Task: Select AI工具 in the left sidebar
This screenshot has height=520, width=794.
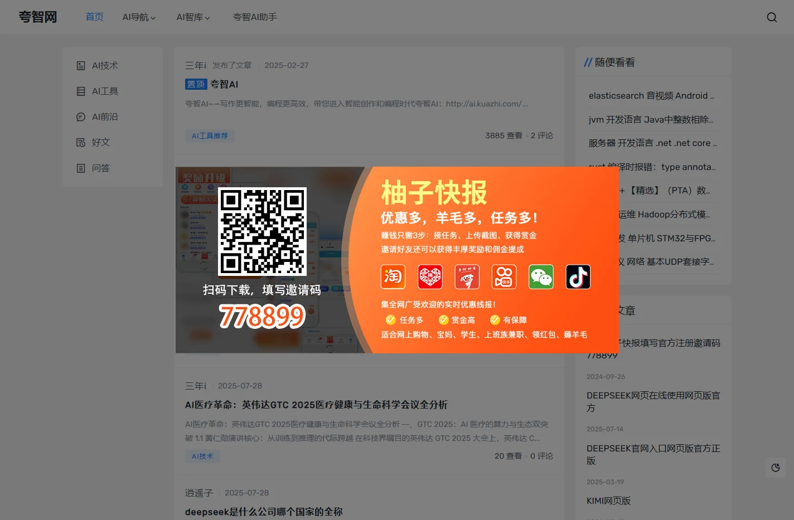Action: tap(105, 91)
